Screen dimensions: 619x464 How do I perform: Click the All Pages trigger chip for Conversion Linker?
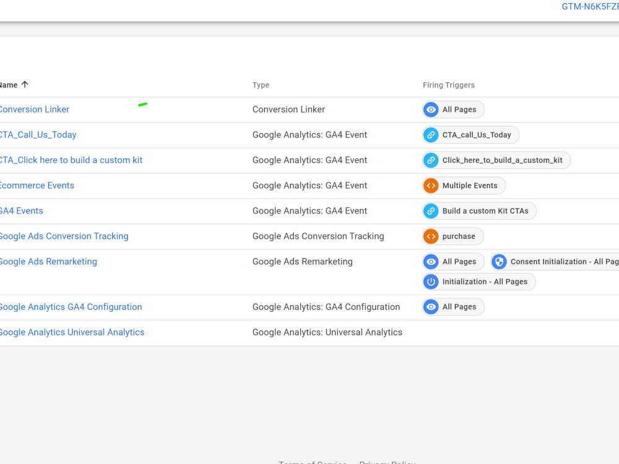tap(453, 110)
